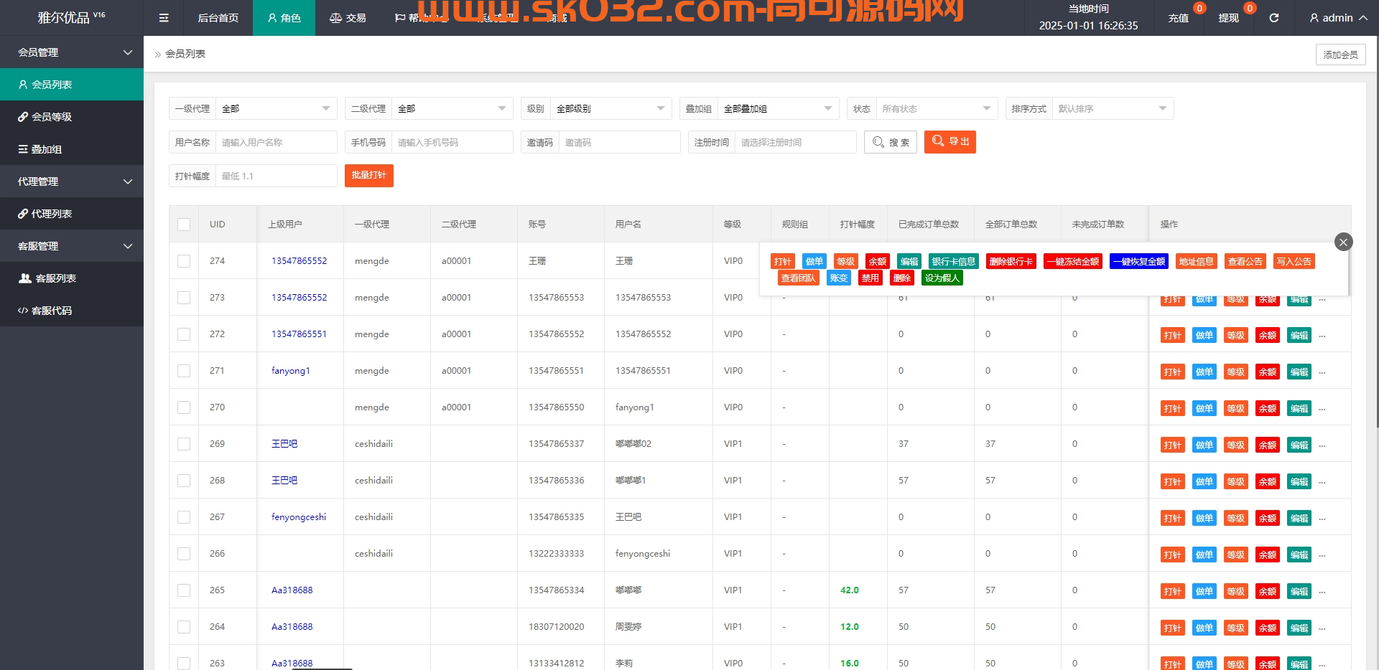The width and height of the screenshot is (1379, 670).
Task: Switch to the 交易 top tab
Action: pos(348,18)
